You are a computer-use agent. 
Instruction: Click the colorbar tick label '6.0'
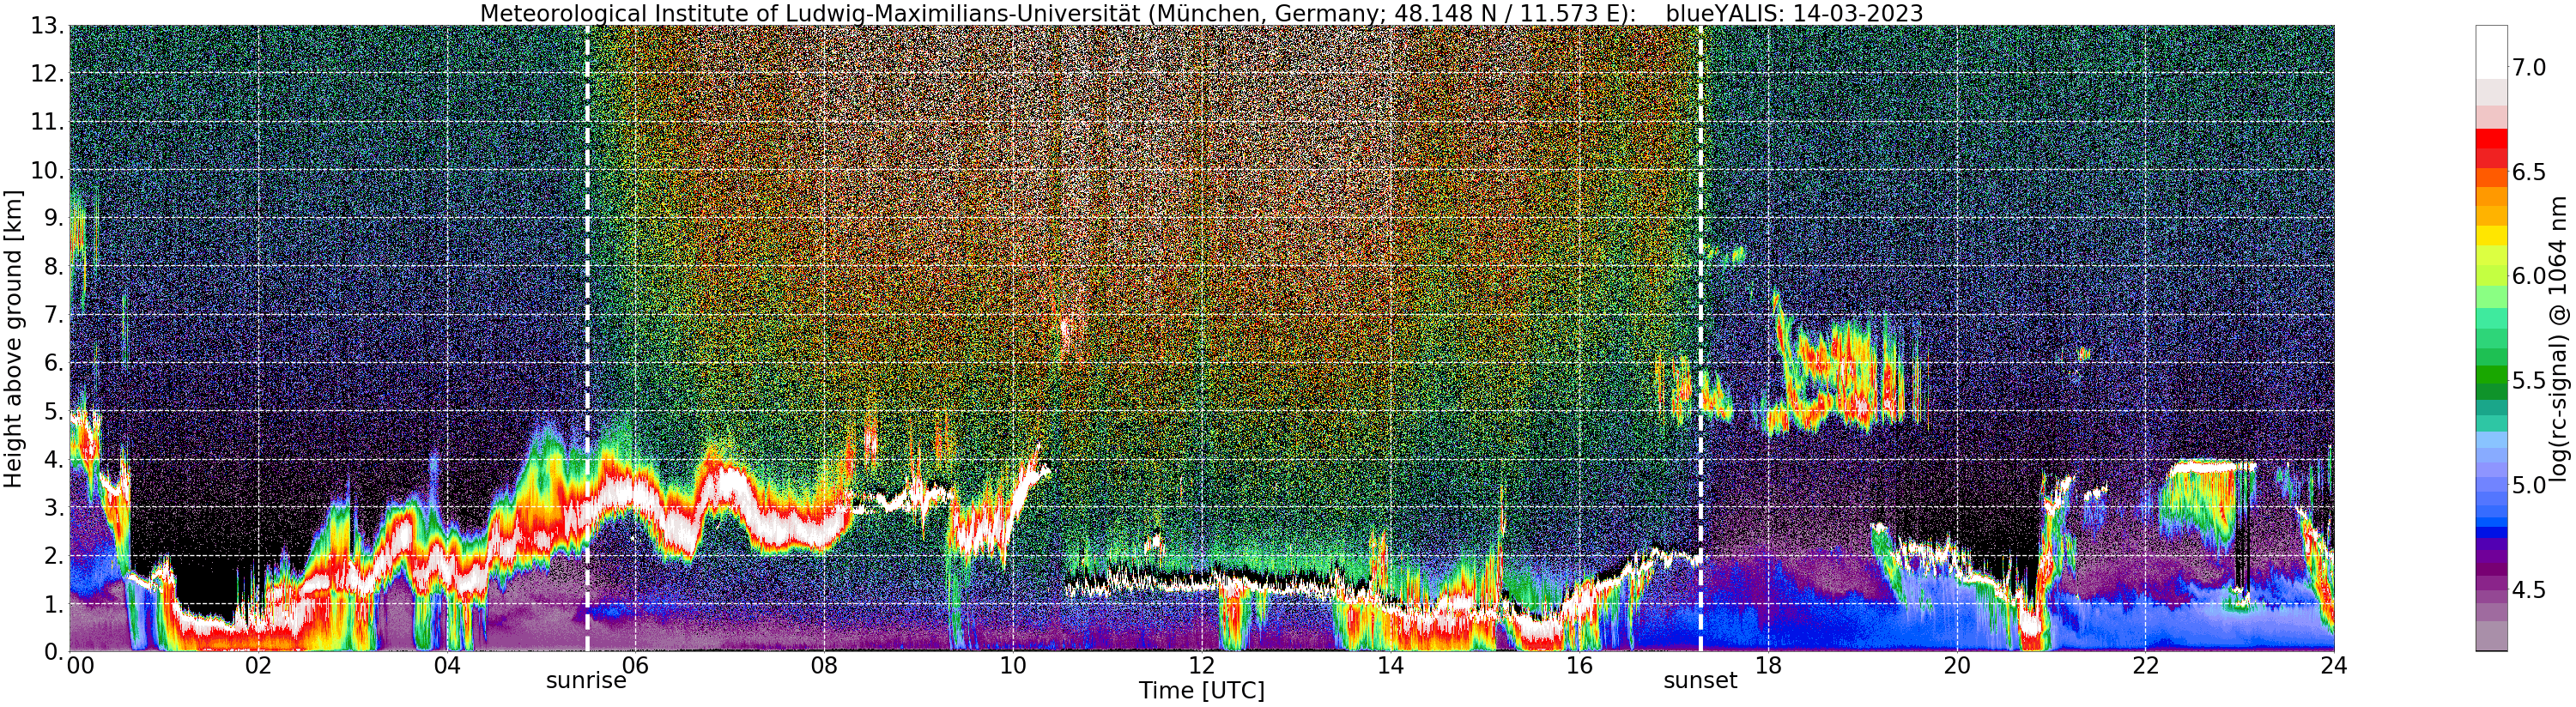[x=2529, y=276]
